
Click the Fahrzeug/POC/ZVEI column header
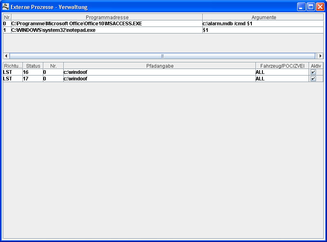coord(282,66)
